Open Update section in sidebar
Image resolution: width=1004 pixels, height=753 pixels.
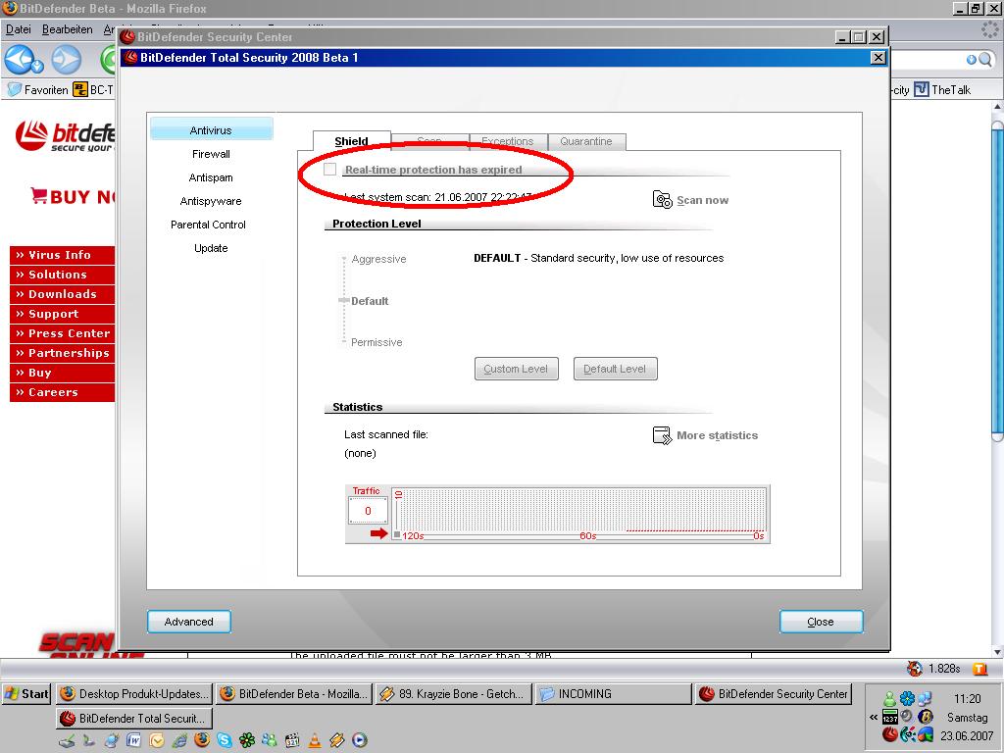coord(212,248)
